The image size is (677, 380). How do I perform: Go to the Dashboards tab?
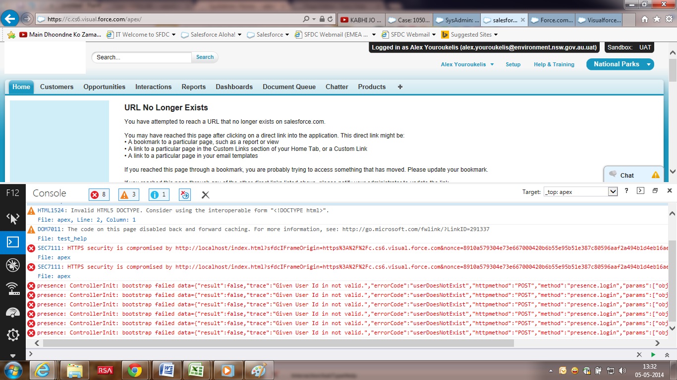(234, 87)
